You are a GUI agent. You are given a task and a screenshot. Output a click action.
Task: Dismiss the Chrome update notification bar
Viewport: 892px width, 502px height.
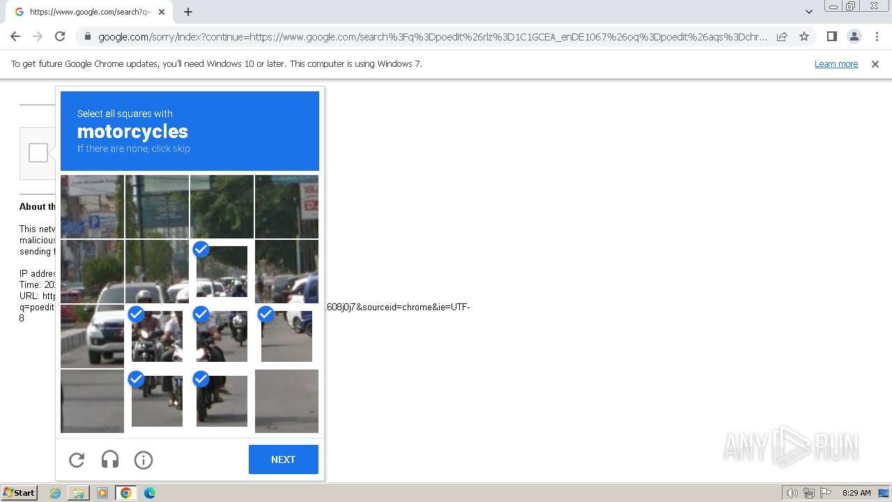click(875, 63)
